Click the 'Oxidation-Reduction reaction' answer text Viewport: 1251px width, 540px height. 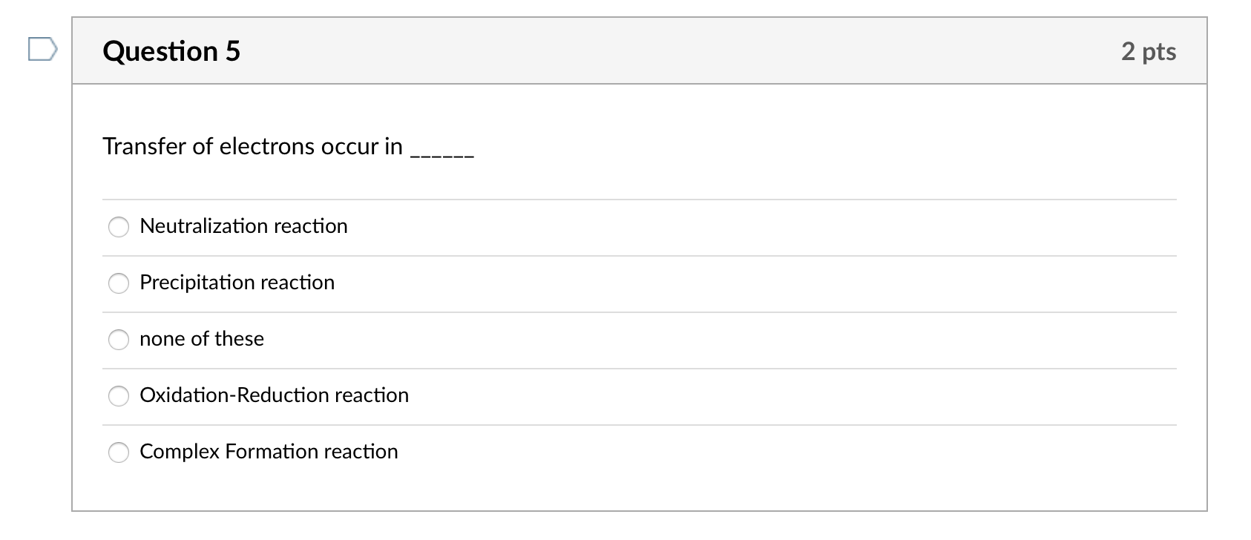(274, 395)
